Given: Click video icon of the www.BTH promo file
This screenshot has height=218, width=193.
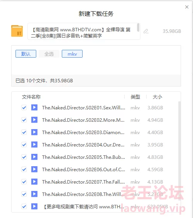Looking at the screenshot, I should click(x=34, y=206).
